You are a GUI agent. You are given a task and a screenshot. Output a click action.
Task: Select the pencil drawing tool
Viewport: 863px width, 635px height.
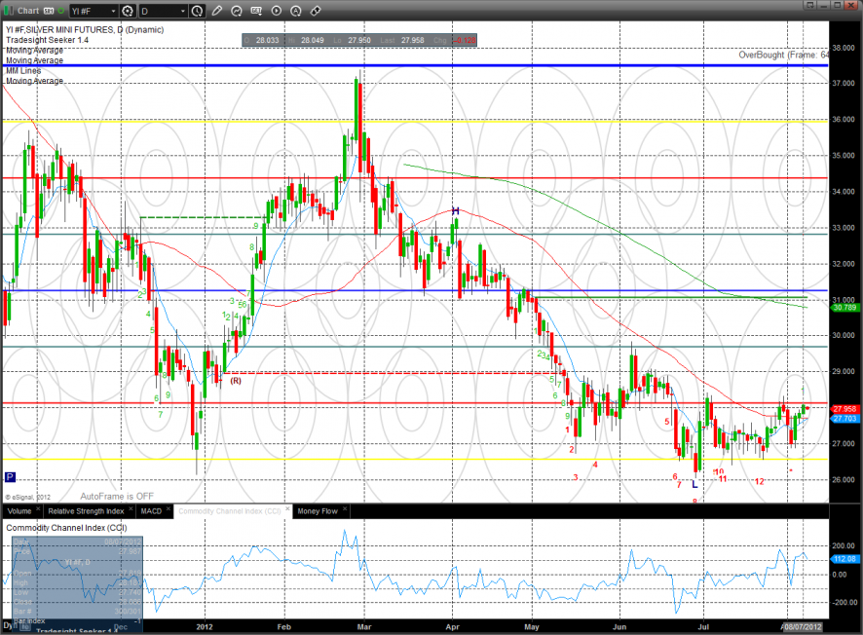217,12
